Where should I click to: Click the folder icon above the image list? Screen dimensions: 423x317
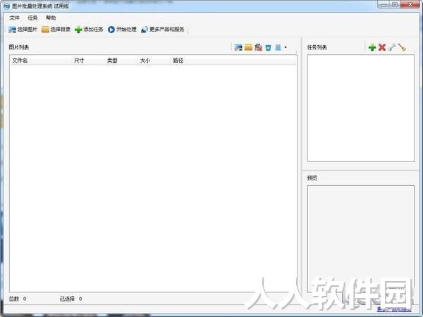pyautogui.click(x=248, y=47)
